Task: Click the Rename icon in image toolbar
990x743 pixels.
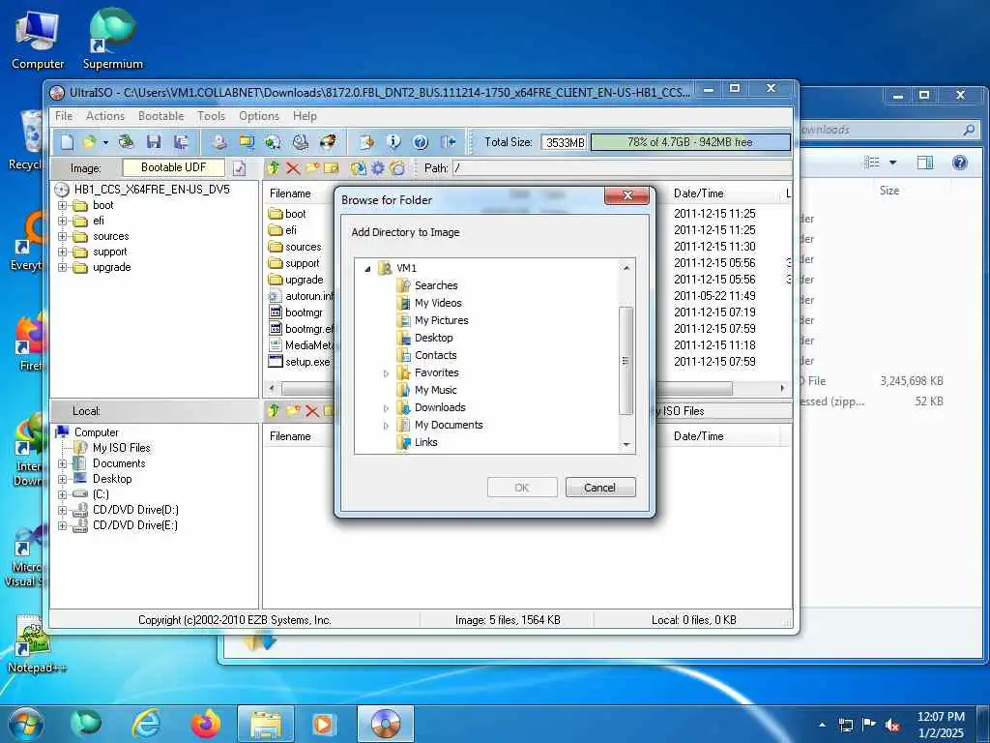Action: [x=332, y=168]
